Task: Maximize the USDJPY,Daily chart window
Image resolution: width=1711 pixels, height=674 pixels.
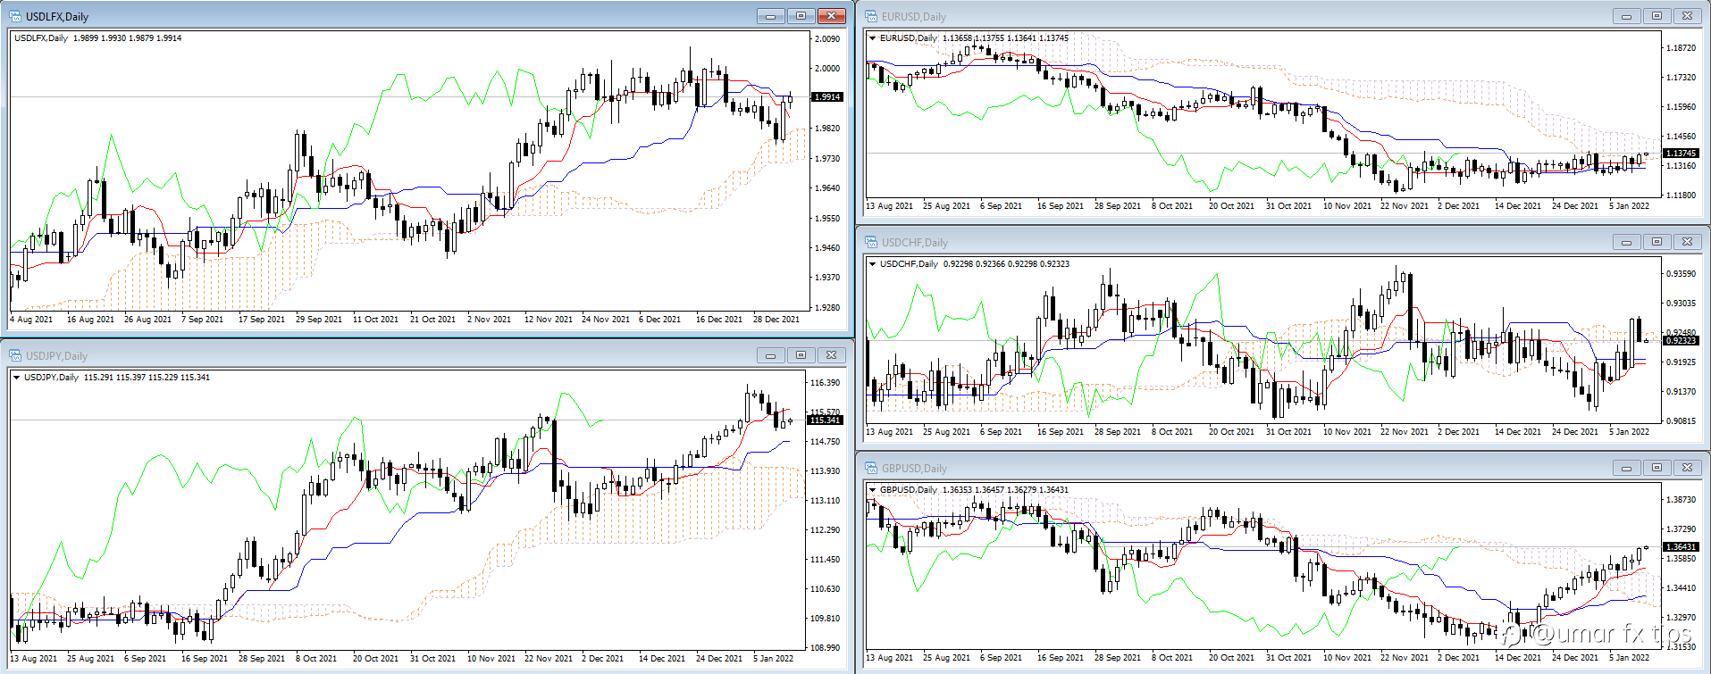Action: point(801,355)
